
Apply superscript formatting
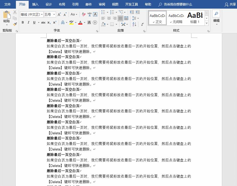55,23
